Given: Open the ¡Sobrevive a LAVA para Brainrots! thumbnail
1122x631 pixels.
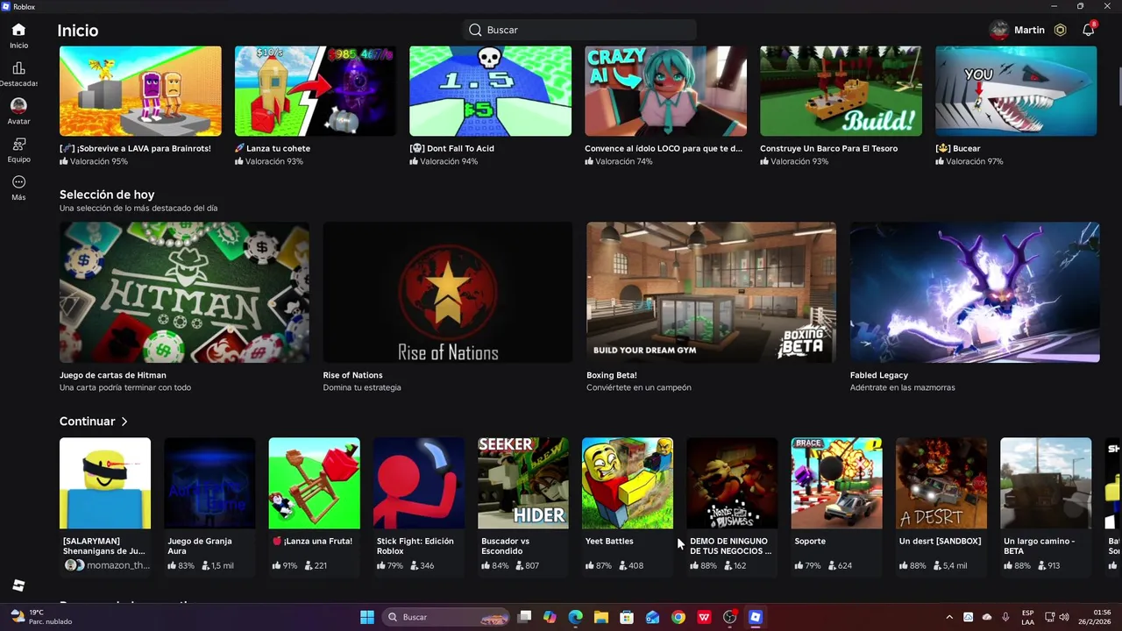Looking at the screenshot, I should tap(140, 91).
